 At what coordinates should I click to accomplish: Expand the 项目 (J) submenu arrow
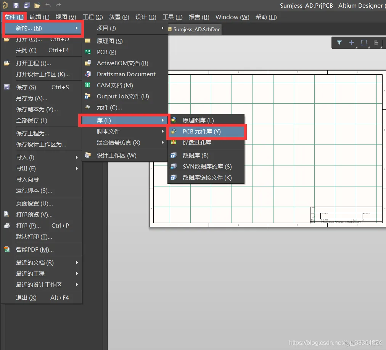point(162,28)
